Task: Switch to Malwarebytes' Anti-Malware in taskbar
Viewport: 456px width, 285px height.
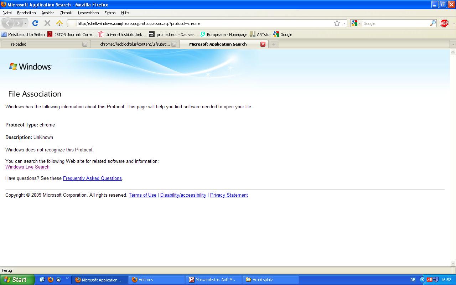Action: click(x=214, y=280)
